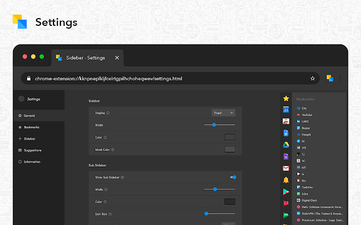Open the Display mode dropdown set to Fixed
The image size is (361, 225).
click(x=223, y=112)
